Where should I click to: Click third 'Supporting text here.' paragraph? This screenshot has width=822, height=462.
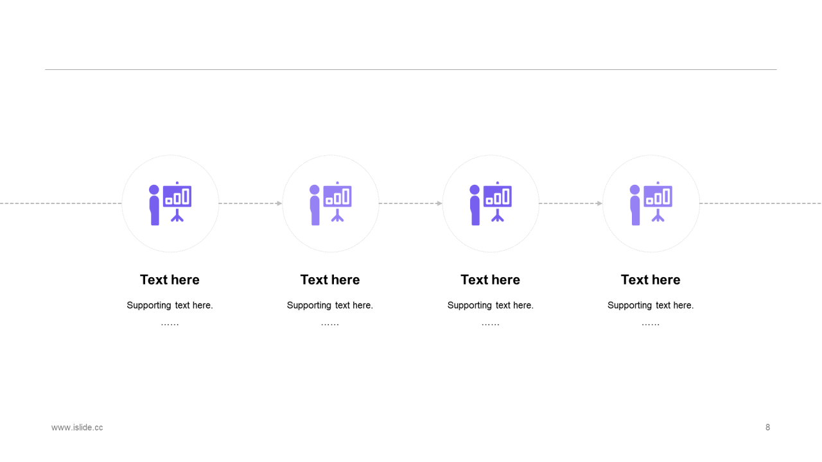491,305
